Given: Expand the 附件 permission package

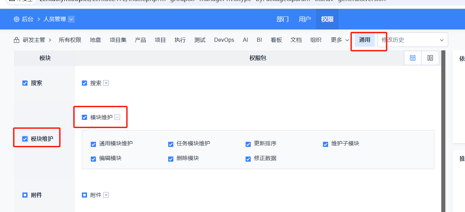Looking at the screenshot, I should [x=106, y=195].
